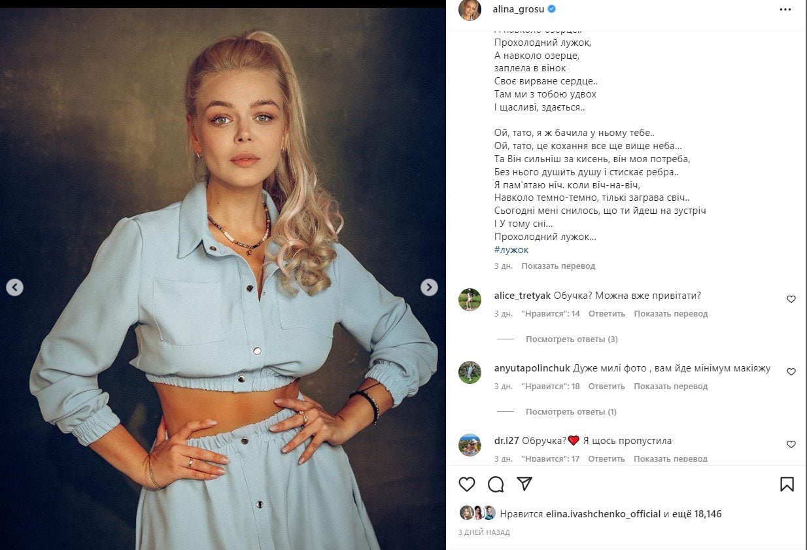Like anyutapolinchuk's comment
The width and height of the screenshot is (807, 550).
(791, 371)
